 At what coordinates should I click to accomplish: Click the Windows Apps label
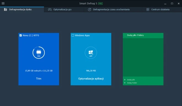click(x=82, y=35)
